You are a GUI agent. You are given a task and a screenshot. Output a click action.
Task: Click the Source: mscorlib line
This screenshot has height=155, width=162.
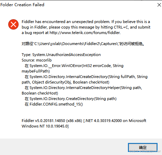tap(37, 60)
